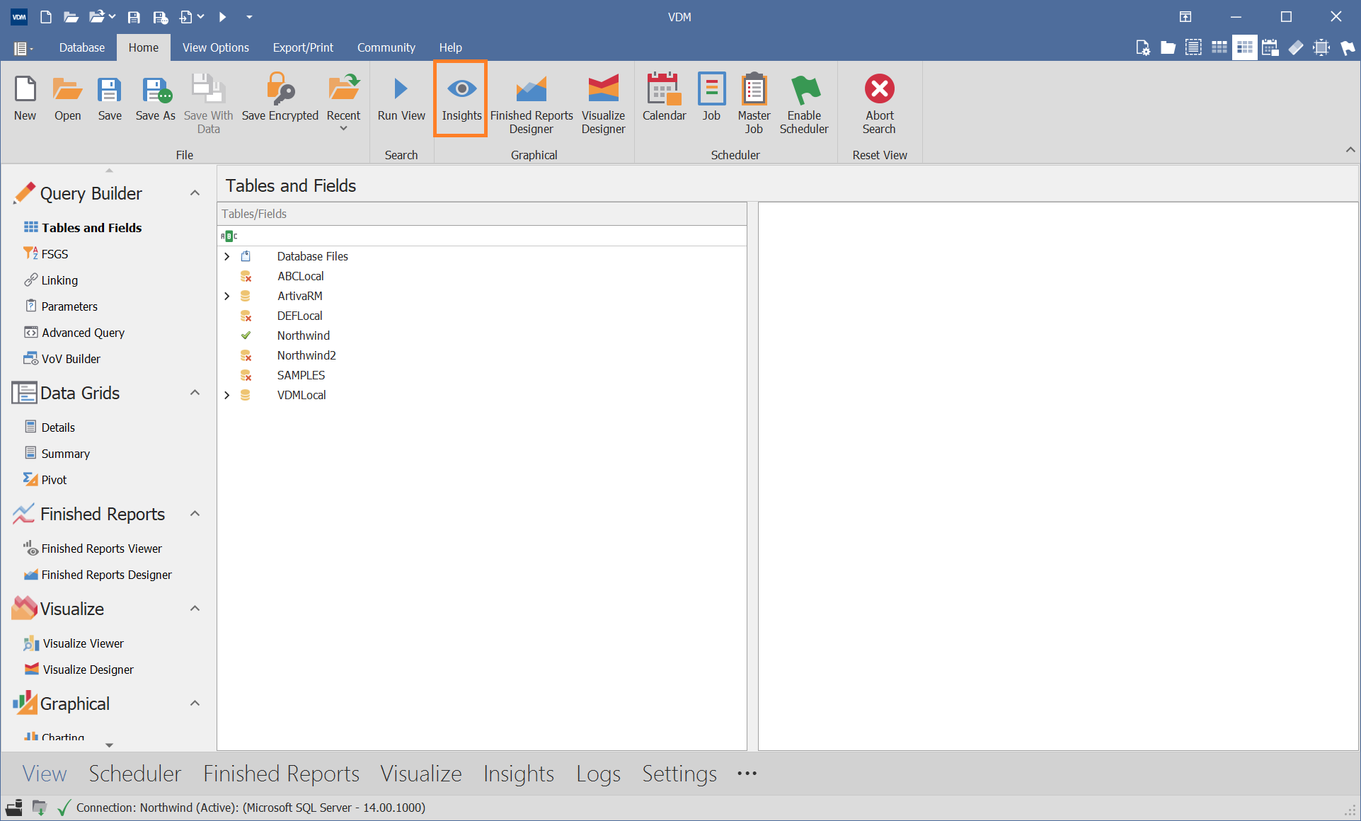This screenshot has width=1361, height=821.
Task: Click the Save As ribbon icon
Action: tap(156, 89)
